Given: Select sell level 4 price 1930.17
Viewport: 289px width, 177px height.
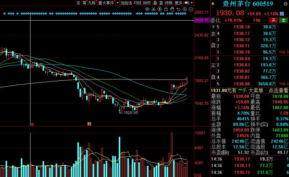Looking at the screenshot, I should 242,33.
